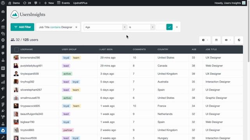Open the Dashboard gauge sidebar icon

[3, 12]
